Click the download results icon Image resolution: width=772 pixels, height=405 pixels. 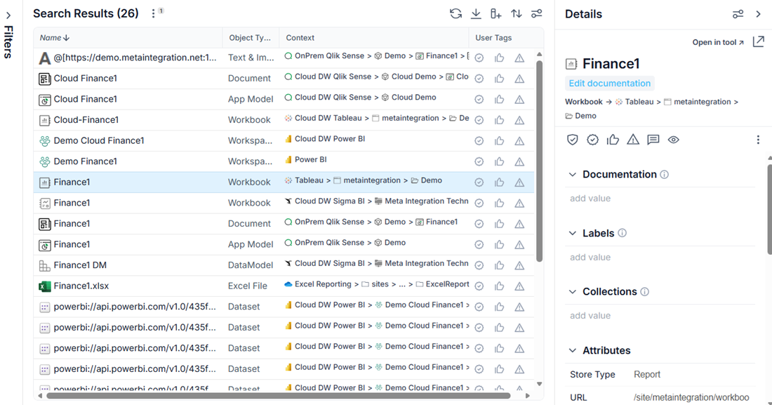pos(476,14)
